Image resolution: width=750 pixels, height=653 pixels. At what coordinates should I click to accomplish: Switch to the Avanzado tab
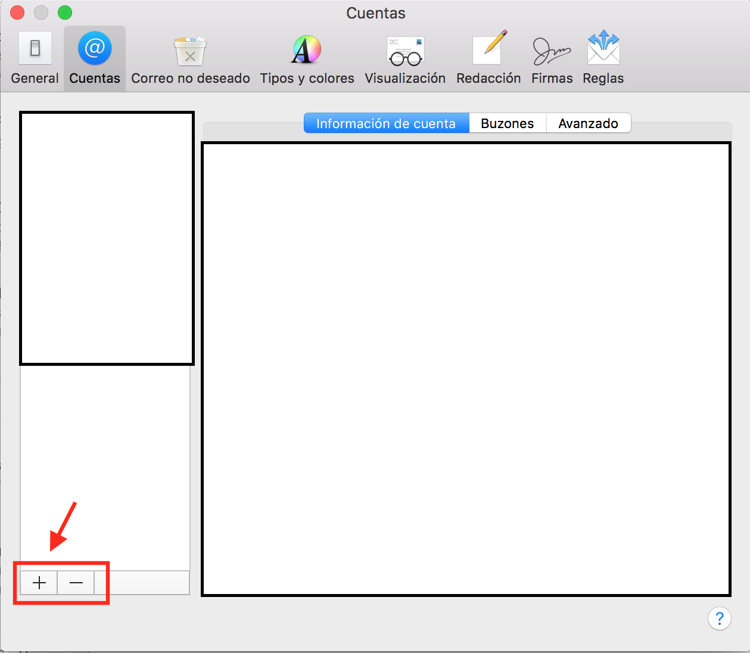tap(589, 123)
